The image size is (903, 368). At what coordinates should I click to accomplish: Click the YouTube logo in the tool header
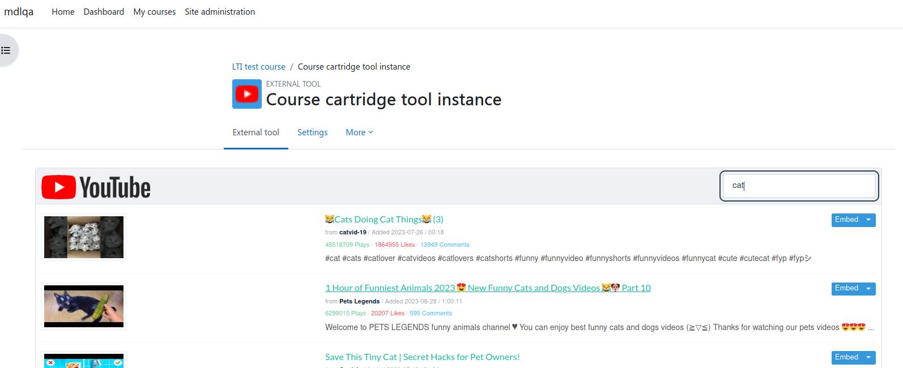coord(96,187)
